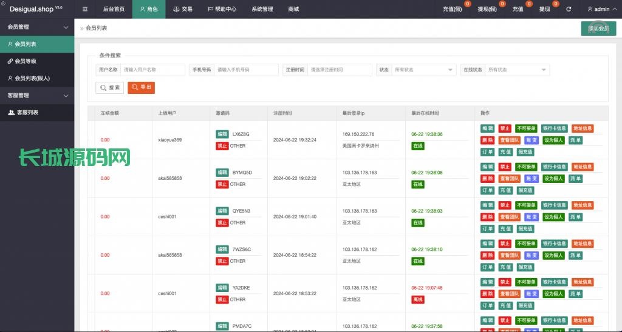The image size is (622, 332).
Task: Open the admin user menu
Action: 598,9
